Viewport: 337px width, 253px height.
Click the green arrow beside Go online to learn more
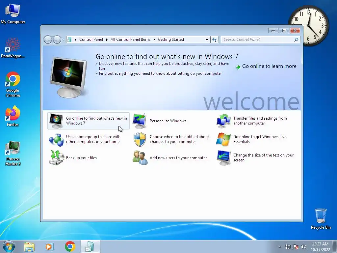point(238,67)
